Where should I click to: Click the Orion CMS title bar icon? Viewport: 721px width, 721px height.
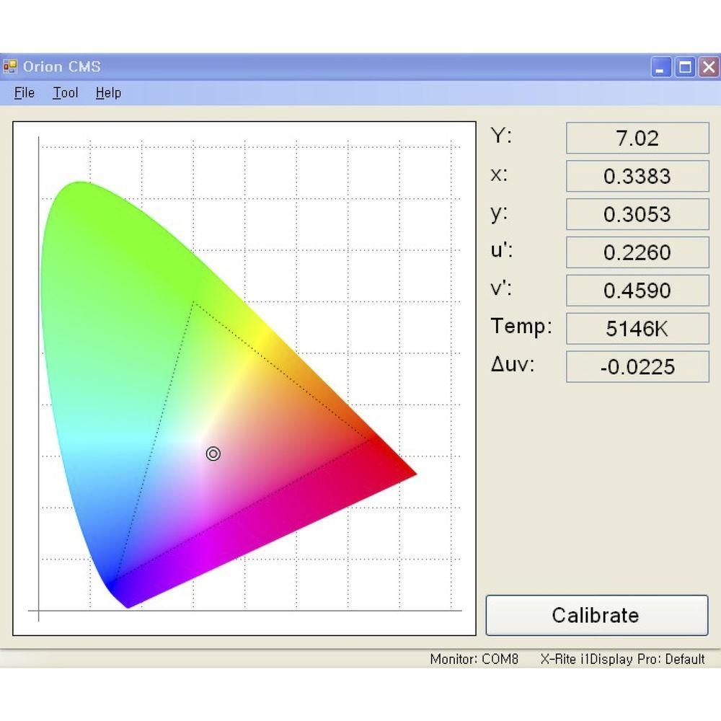click(11, 66)
